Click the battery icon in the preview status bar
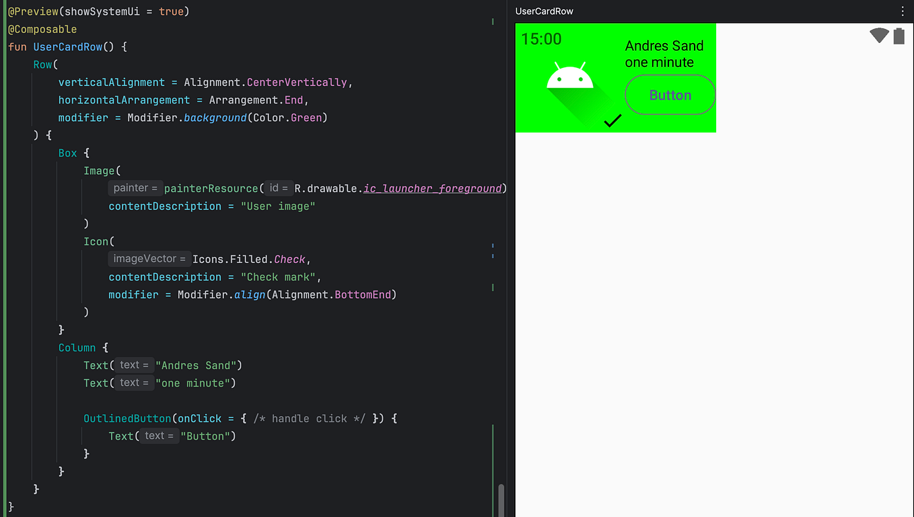Screen dimensions: 914x517 click(x=899, y=36)
